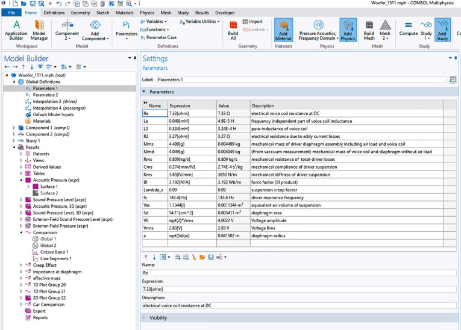Click the Add Study button
This screenshot has height=330, width=461.
click(x=442, y=30)
